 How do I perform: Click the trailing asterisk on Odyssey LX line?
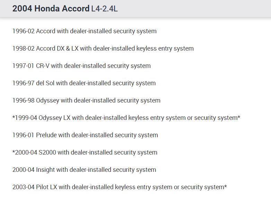[239, 117]
